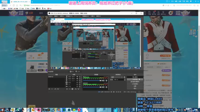Screen dimensions: 200x112
Task: Click the browser address bar URL
Action: click(43, 5)
